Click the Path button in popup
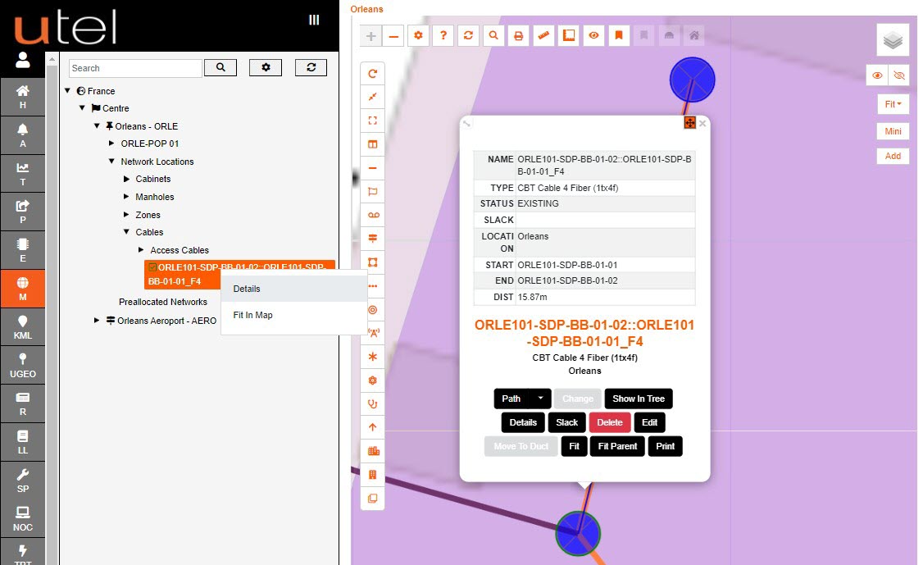The height and width of the screenshot is (565, 923). coord(512,399)
